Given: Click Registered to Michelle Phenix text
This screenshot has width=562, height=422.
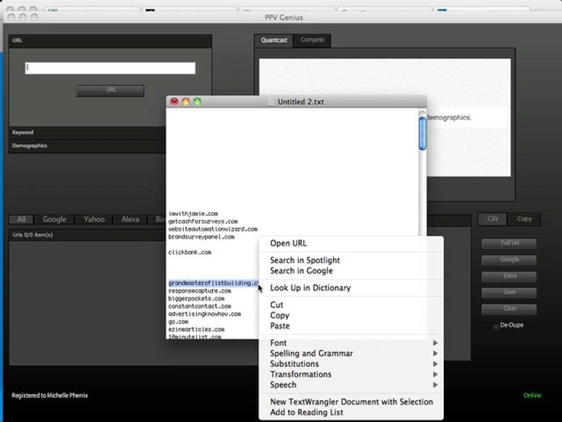Looking at the screenshot, I should click(50, 396).
